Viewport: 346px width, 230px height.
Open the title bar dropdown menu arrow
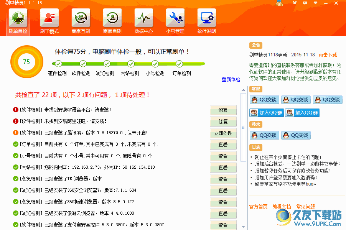coord(315,3)
